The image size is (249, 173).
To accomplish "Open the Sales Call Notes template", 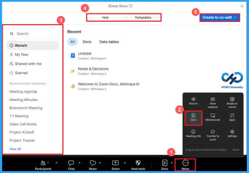I will [23, 124].
